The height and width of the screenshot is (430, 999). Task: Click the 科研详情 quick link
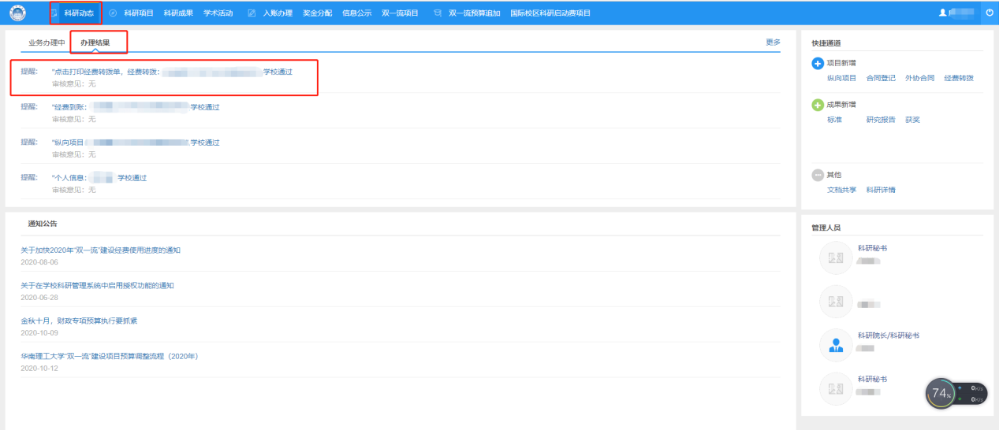pos(881,190)
